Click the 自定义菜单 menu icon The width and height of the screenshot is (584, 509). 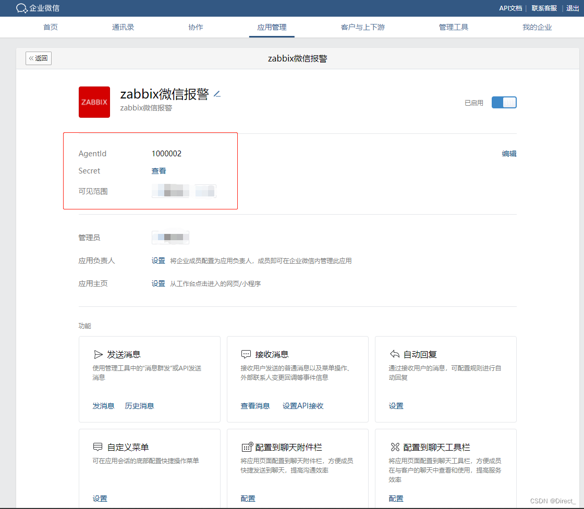[98, 447]
